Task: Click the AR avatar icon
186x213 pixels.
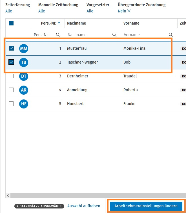Action: point(24,90)
